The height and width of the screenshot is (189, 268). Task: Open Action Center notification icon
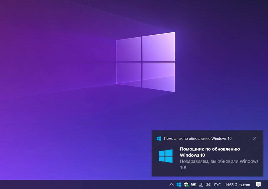[x=258, y=185]
